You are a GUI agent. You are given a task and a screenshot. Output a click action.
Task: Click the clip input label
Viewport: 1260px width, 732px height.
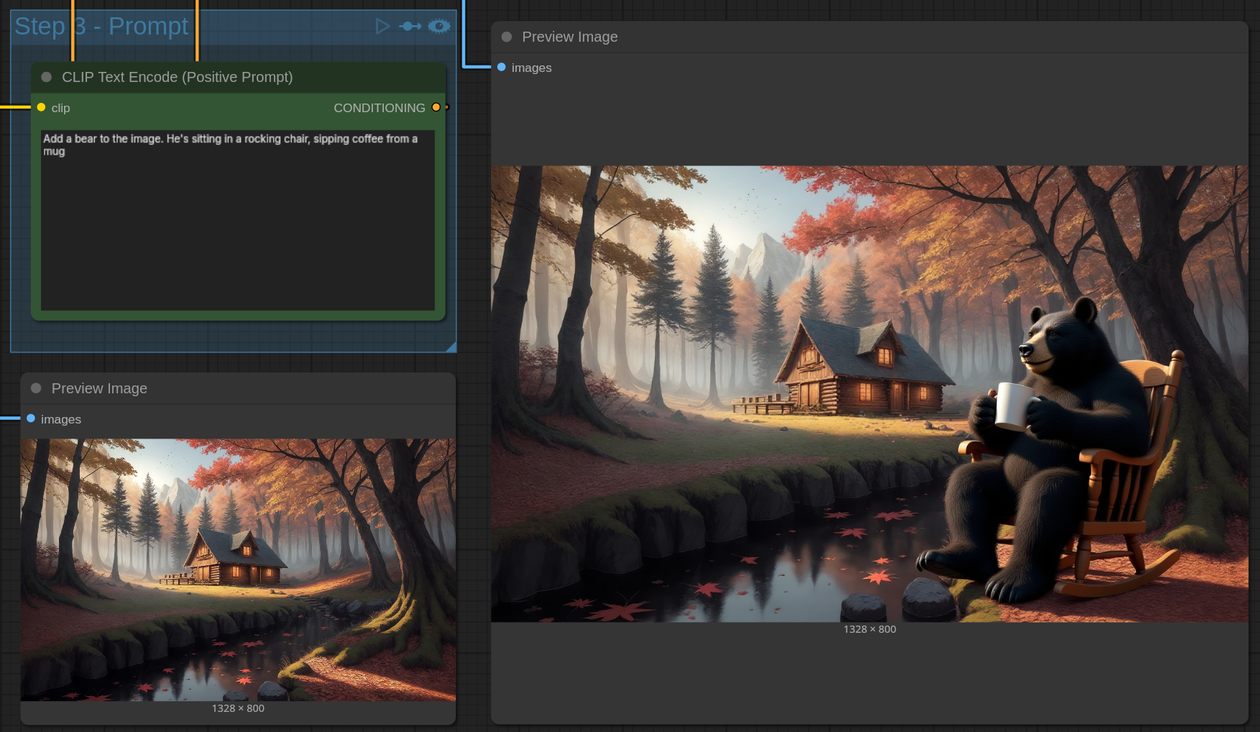(60, 108)
